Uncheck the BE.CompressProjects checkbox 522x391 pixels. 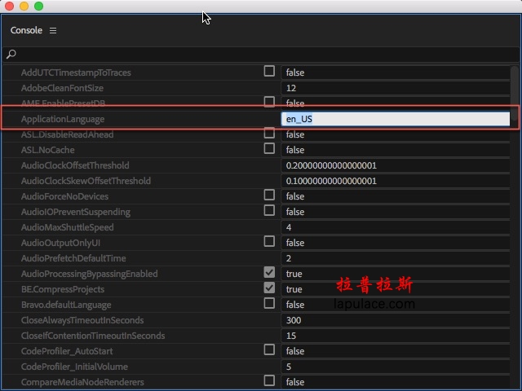pyautogui.click(x=269, y=288)
